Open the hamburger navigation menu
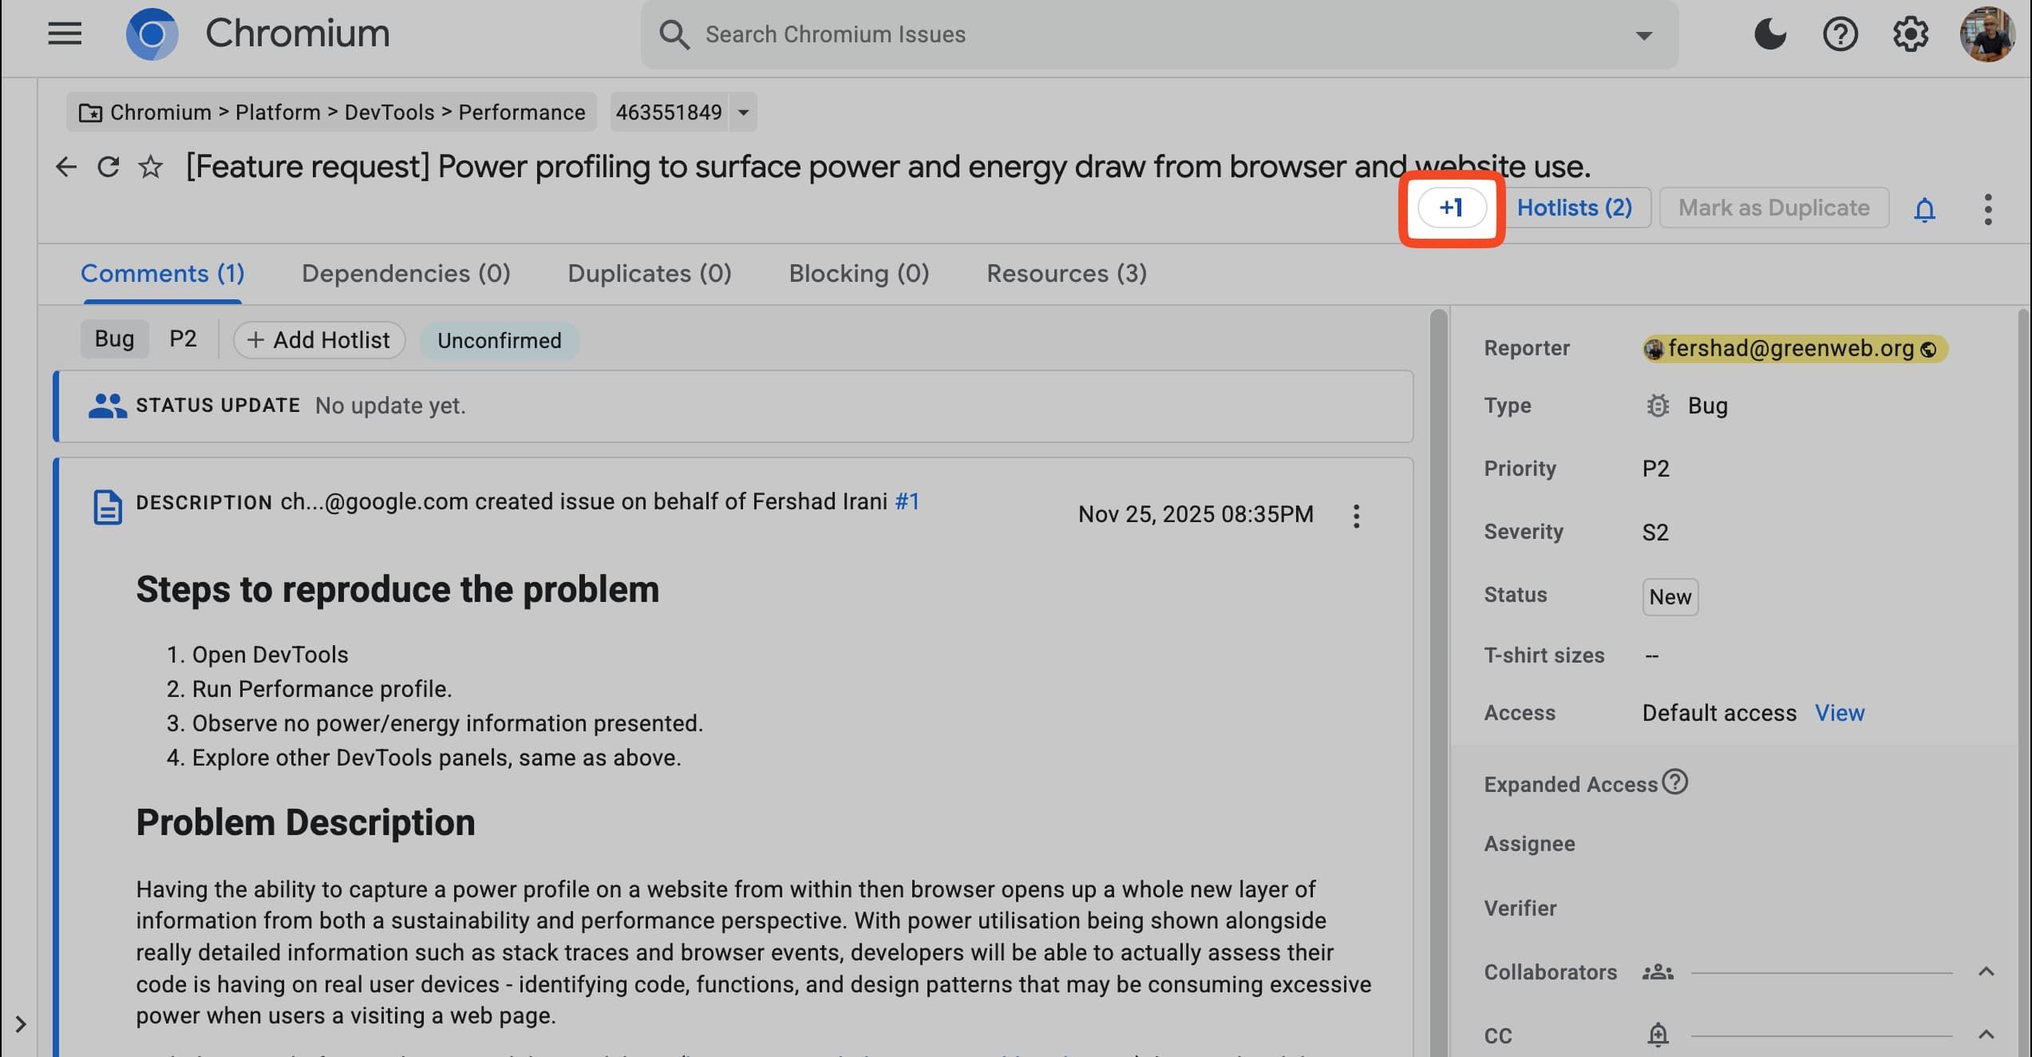 click(x=65, y=34)
